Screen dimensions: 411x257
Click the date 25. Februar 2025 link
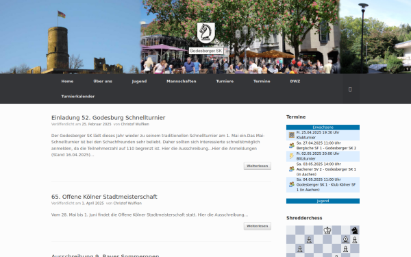click(97, 124)
